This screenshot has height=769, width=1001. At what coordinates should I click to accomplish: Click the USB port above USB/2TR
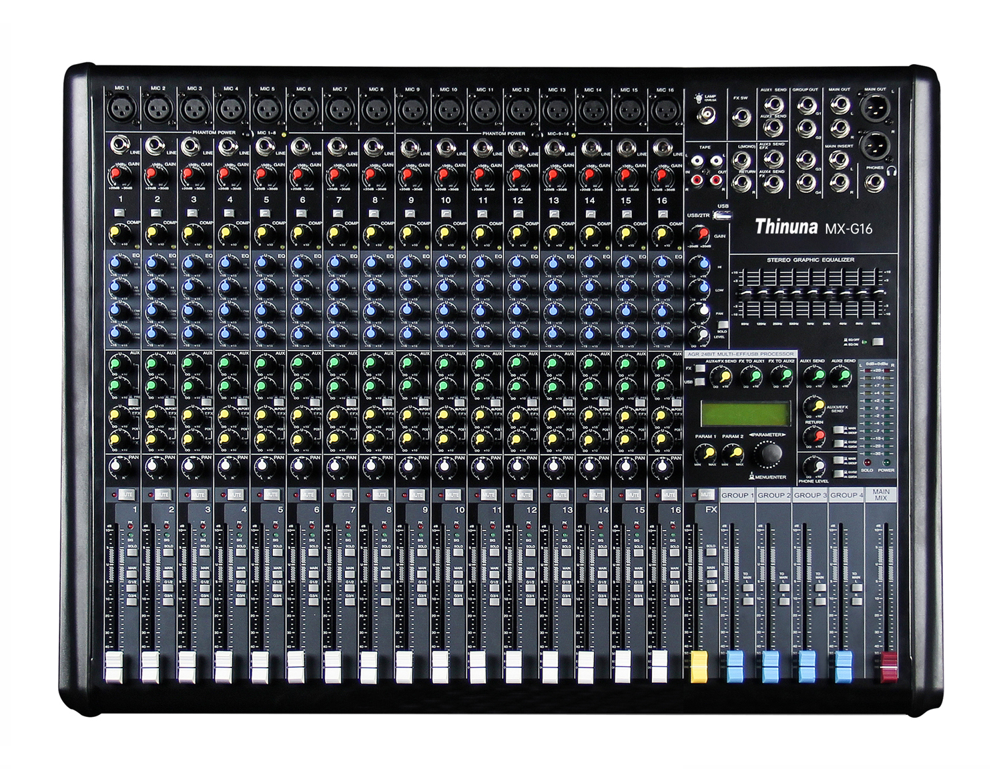pyautogui.click(x=722, y=215)
